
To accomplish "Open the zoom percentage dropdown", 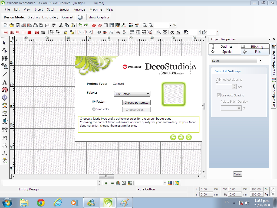I will point(170,25).
